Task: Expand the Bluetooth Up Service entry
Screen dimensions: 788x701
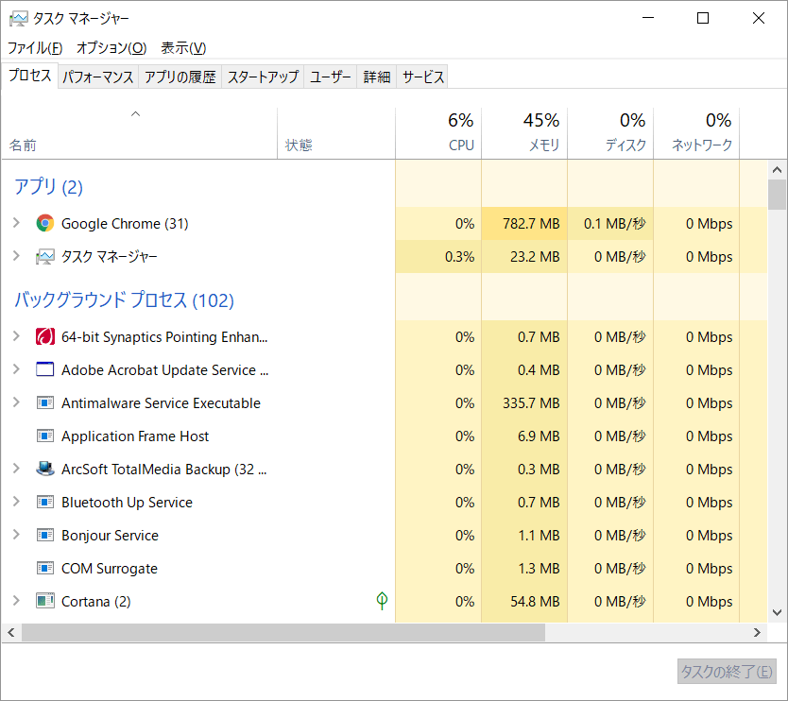Action: (17, 502)
